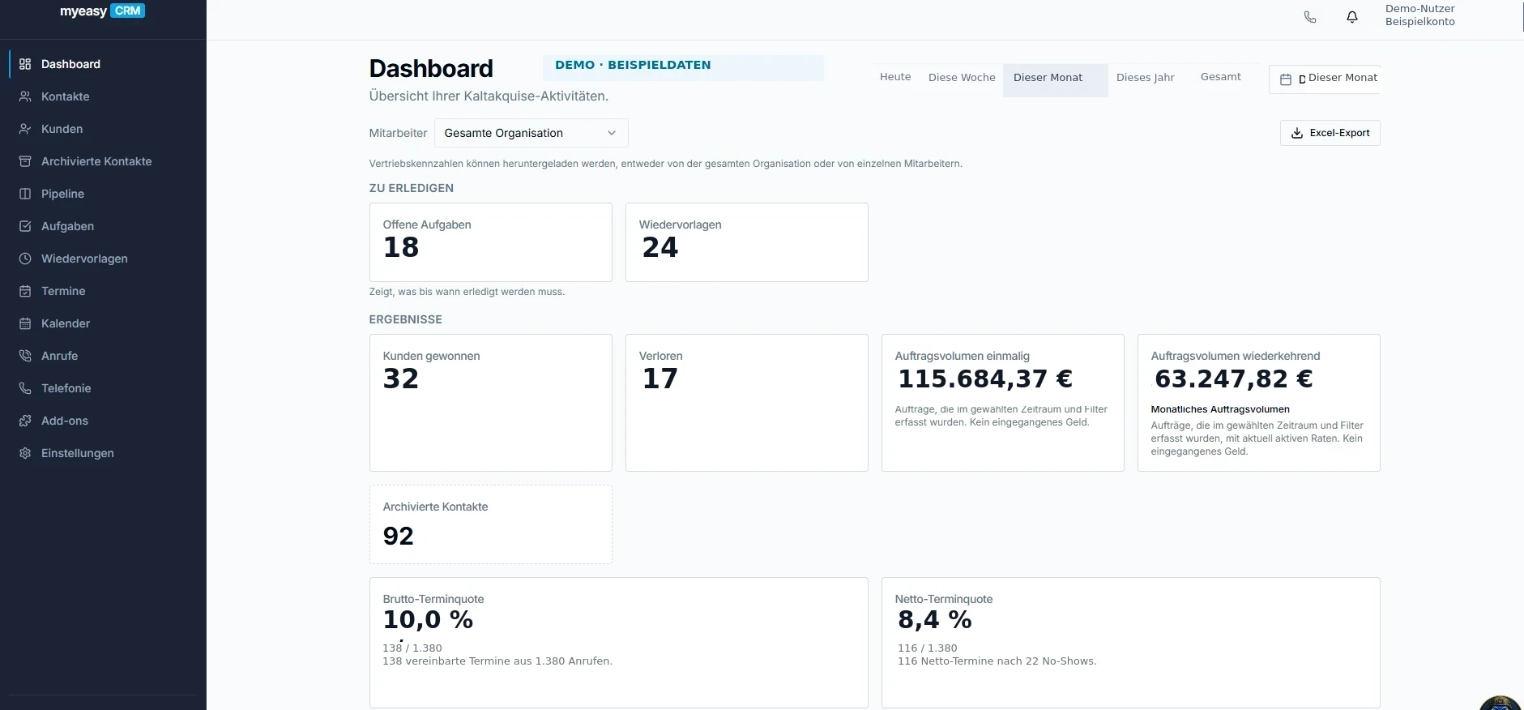Open Wiedervorlagen sidebar entry
The image size is (1524, 710).
point(103,259)
